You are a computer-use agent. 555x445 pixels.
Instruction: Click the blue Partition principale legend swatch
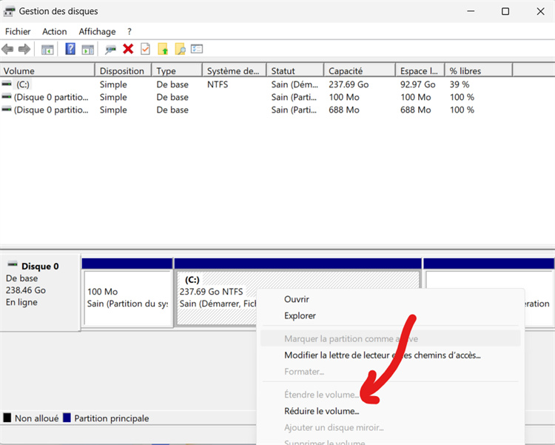point(67,418)
